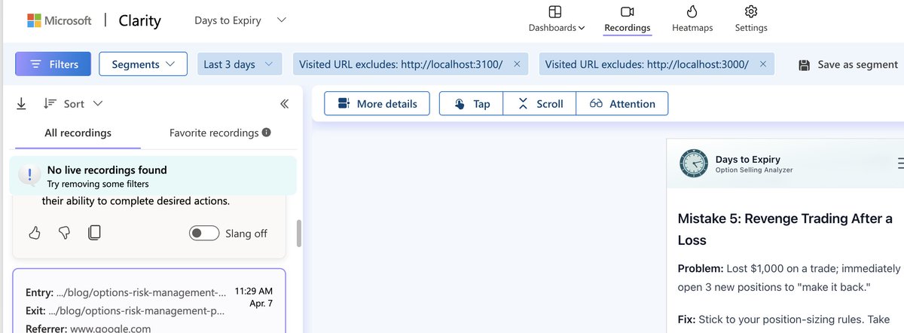
Task: Click the recordings list scrollbar
Action: (x=299, y=234)
